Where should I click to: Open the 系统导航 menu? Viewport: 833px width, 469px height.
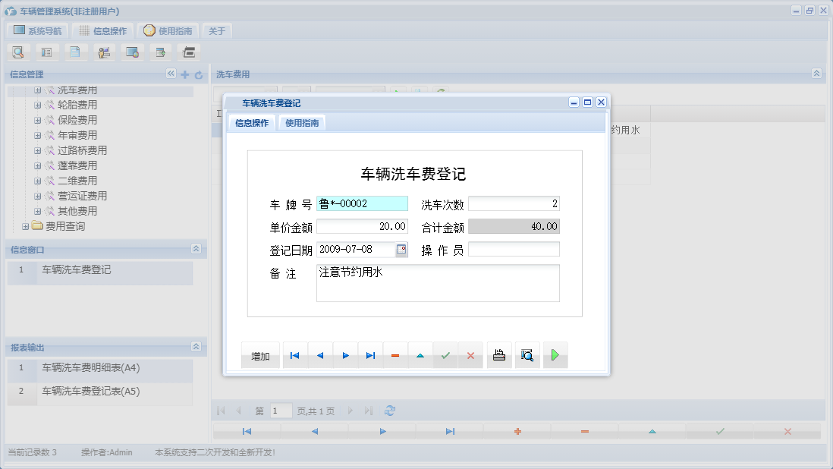(x=36, y=30)
